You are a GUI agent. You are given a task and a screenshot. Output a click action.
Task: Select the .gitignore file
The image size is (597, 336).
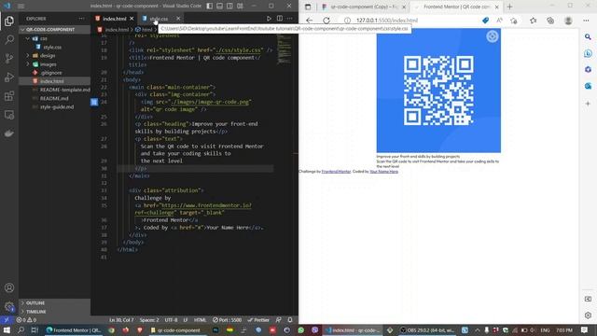54,73
